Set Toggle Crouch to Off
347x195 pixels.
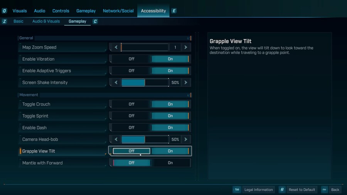point(131,104)
